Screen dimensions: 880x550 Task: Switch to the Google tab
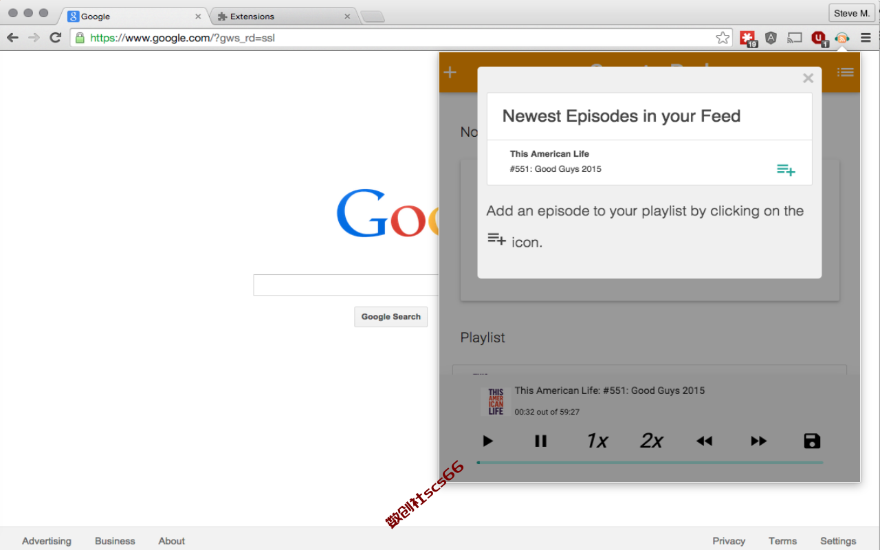[133, 16]
